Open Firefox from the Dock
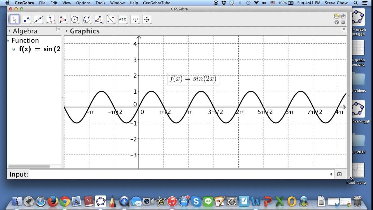The width and height of the screenshot is (373, 210). (53, 201)
